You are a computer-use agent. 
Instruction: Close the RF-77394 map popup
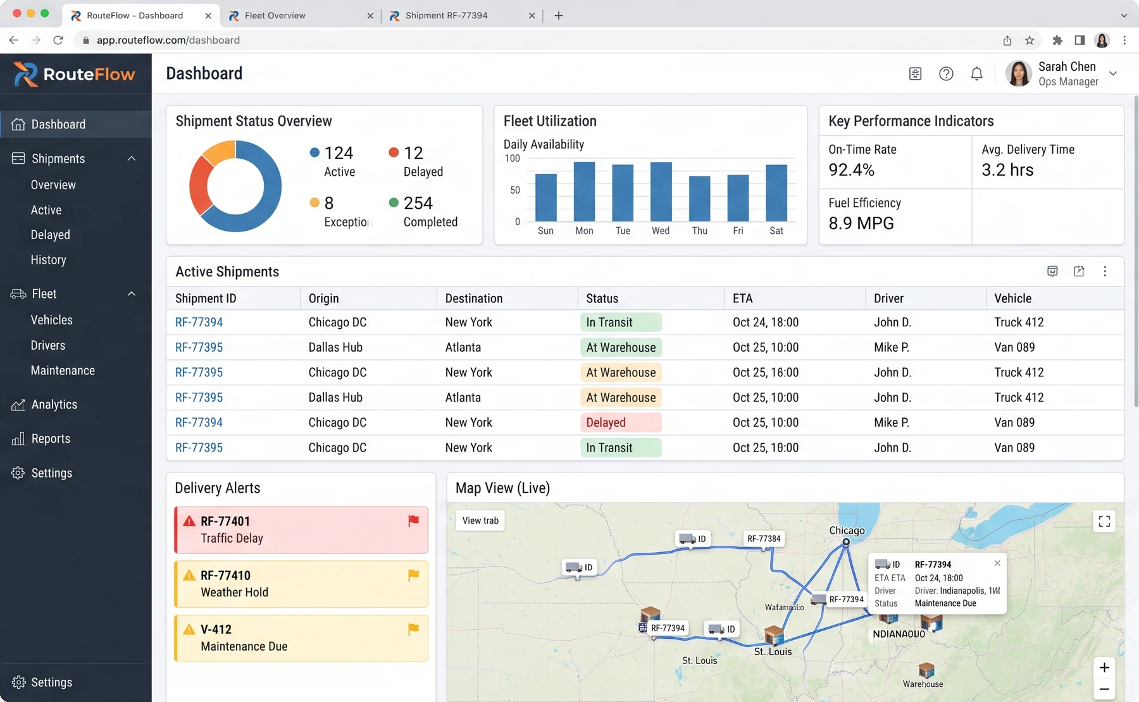tap(997, 563)
